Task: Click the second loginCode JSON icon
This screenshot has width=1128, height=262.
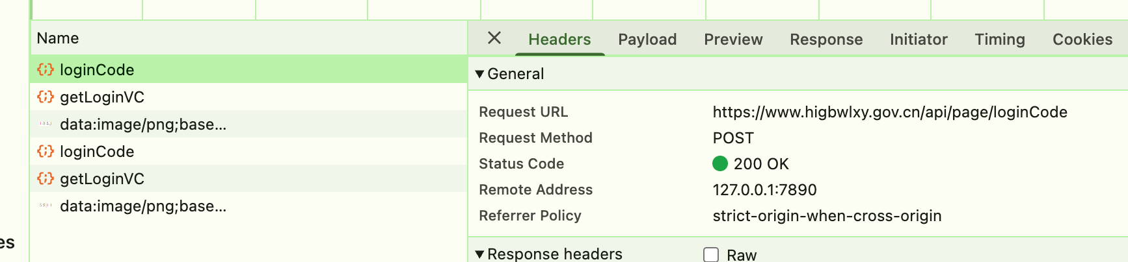Action: tap(46, 151)
